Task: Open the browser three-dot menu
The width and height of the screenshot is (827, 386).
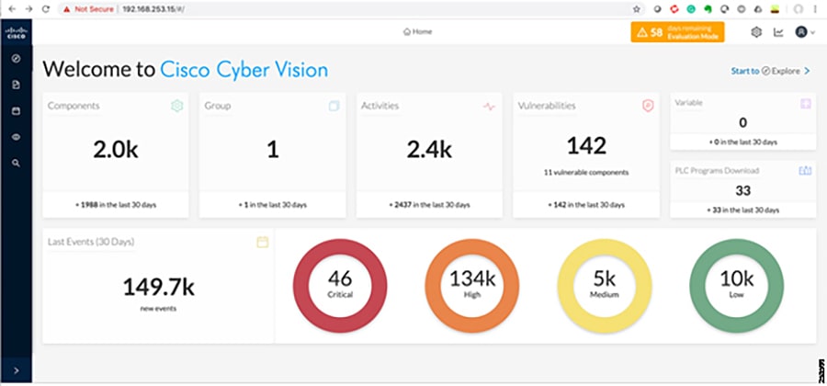Action: pyautogui.click(x=817, y=9)
